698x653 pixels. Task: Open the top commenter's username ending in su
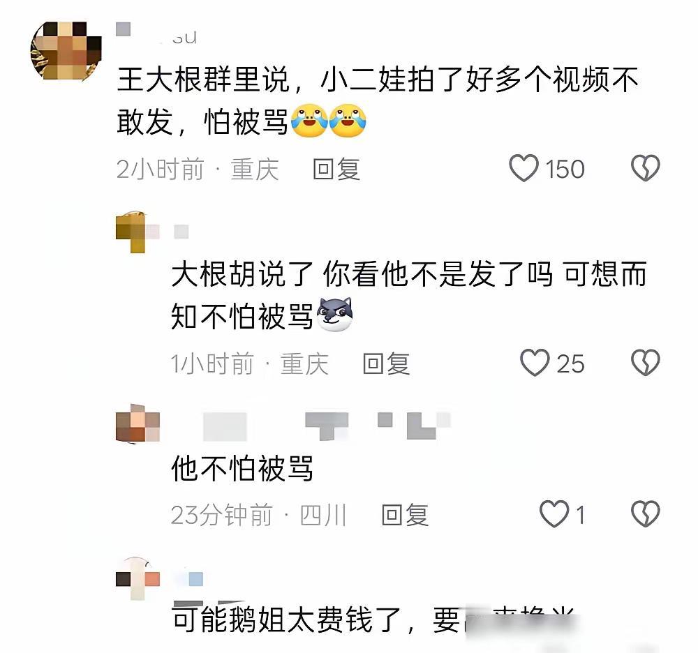coord(156,33)
